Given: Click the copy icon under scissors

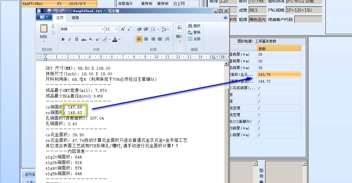Looking at the screenshot, I should coord(53,32).
